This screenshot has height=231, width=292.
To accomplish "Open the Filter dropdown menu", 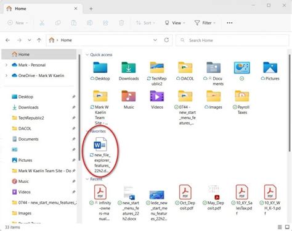I will pyautogui.click(x=205, y=23).
